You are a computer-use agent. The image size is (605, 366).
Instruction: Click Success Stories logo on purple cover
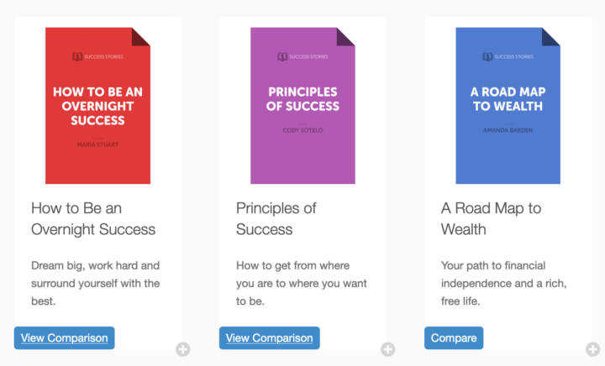click(302, 57)
